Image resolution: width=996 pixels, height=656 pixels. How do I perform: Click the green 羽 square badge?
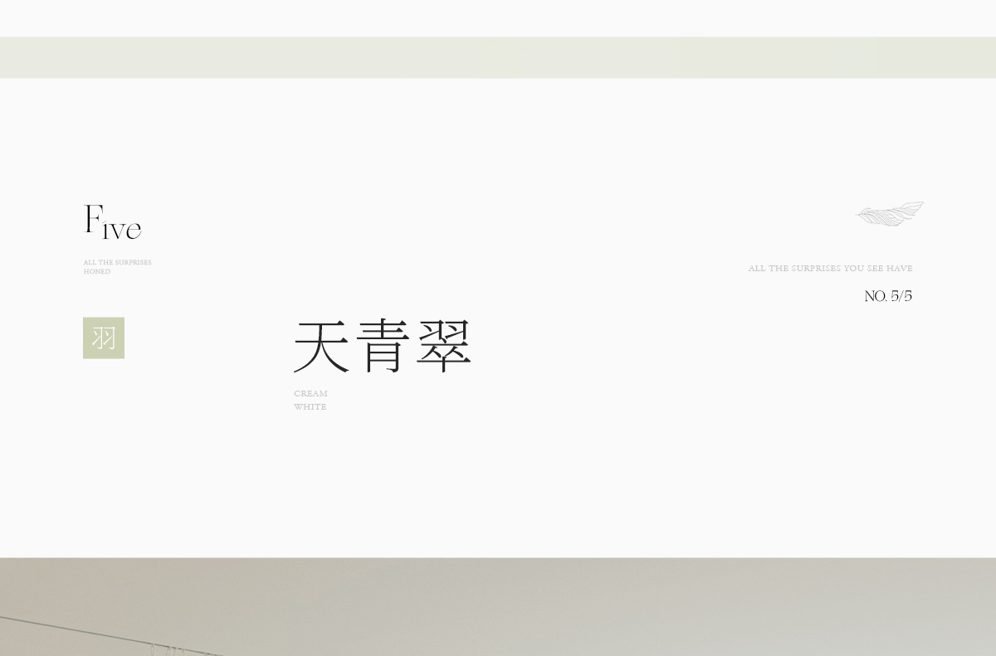104,338
